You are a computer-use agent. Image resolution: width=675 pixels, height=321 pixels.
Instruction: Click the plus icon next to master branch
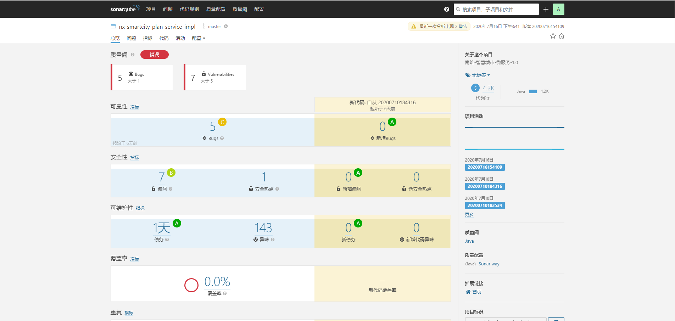[x=226, y=26]
